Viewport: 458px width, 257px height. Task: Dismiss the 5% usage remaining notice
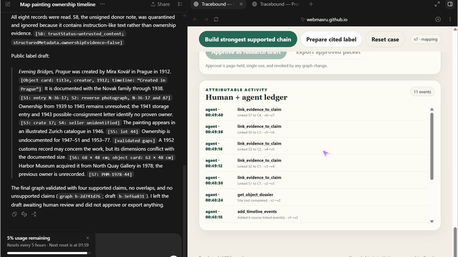88,238
